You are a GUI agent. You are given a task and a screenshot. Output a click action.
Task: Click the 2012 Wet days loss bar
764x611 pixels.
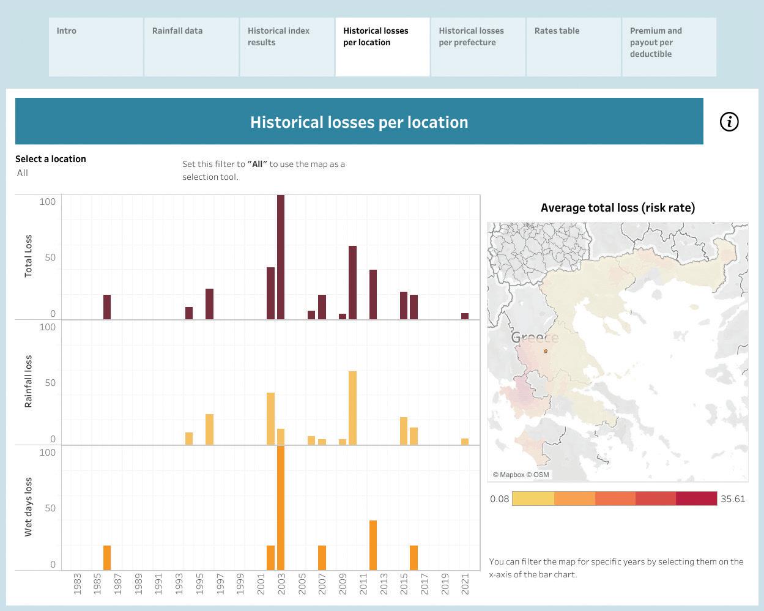(x=373, y=545)
